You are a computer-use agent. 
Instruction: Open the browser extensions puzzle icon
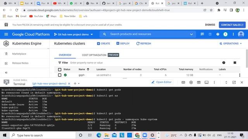pyautogui.click(x=219, y=10)
